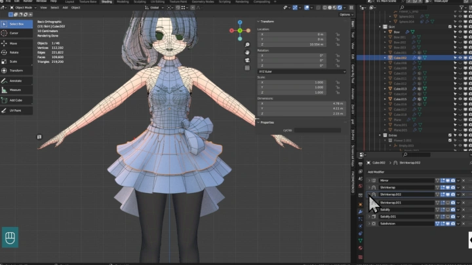Select the Annotate tool
472x265 pixels.
(x=14, y=80)
